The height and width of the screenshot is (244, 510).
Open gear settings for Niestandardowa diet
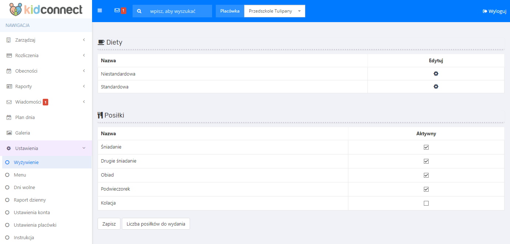click(x=436, y=74)
